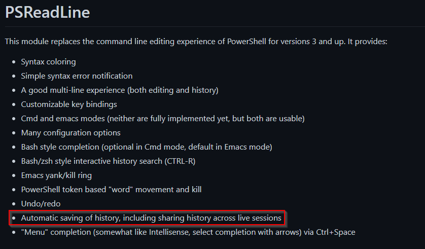
Task: Click the "Cmd and emacs modes" bullet
Action: coord(162,119)
